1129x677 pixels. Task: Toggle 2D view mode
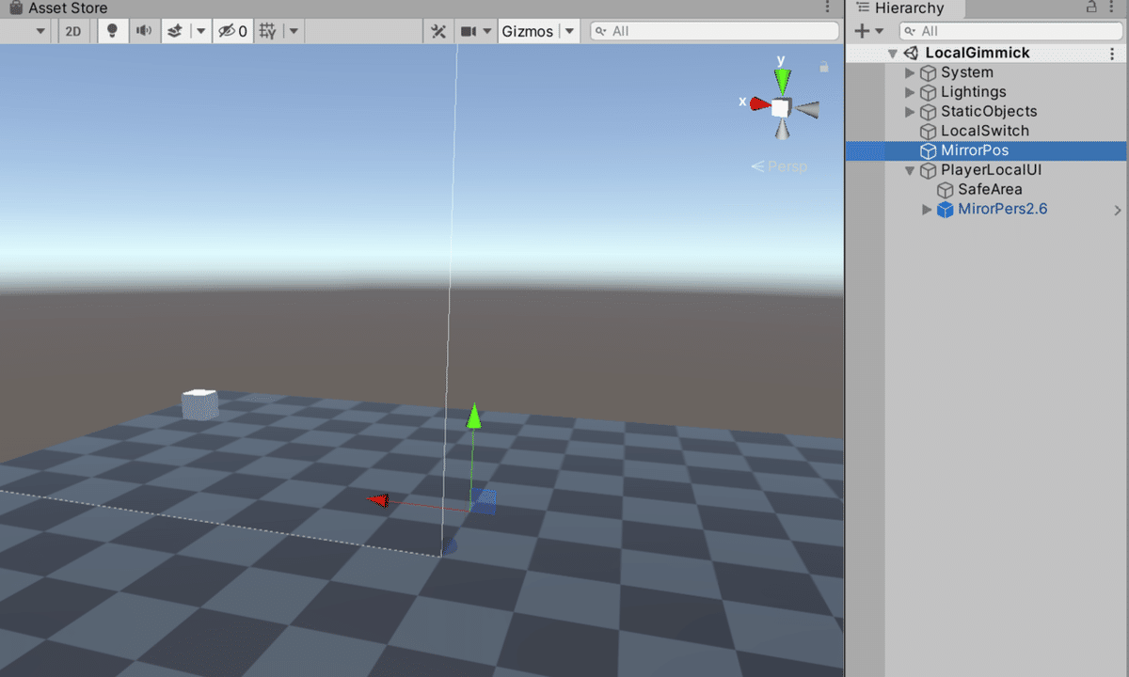pos(72,31)
